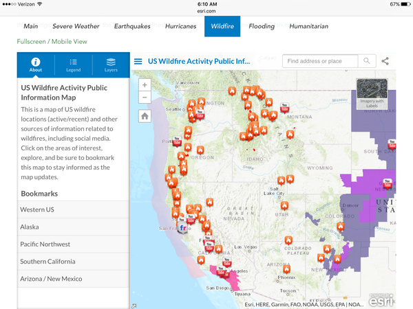The image size is (413, 309).
Task: Open the Hurricanes tab
Action: coord(180,26)
